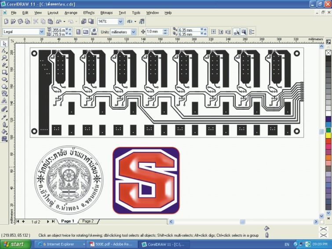Screen dimensions: 332x249
Task: Switch to the Page 2 tab
Action: point(88,221)
